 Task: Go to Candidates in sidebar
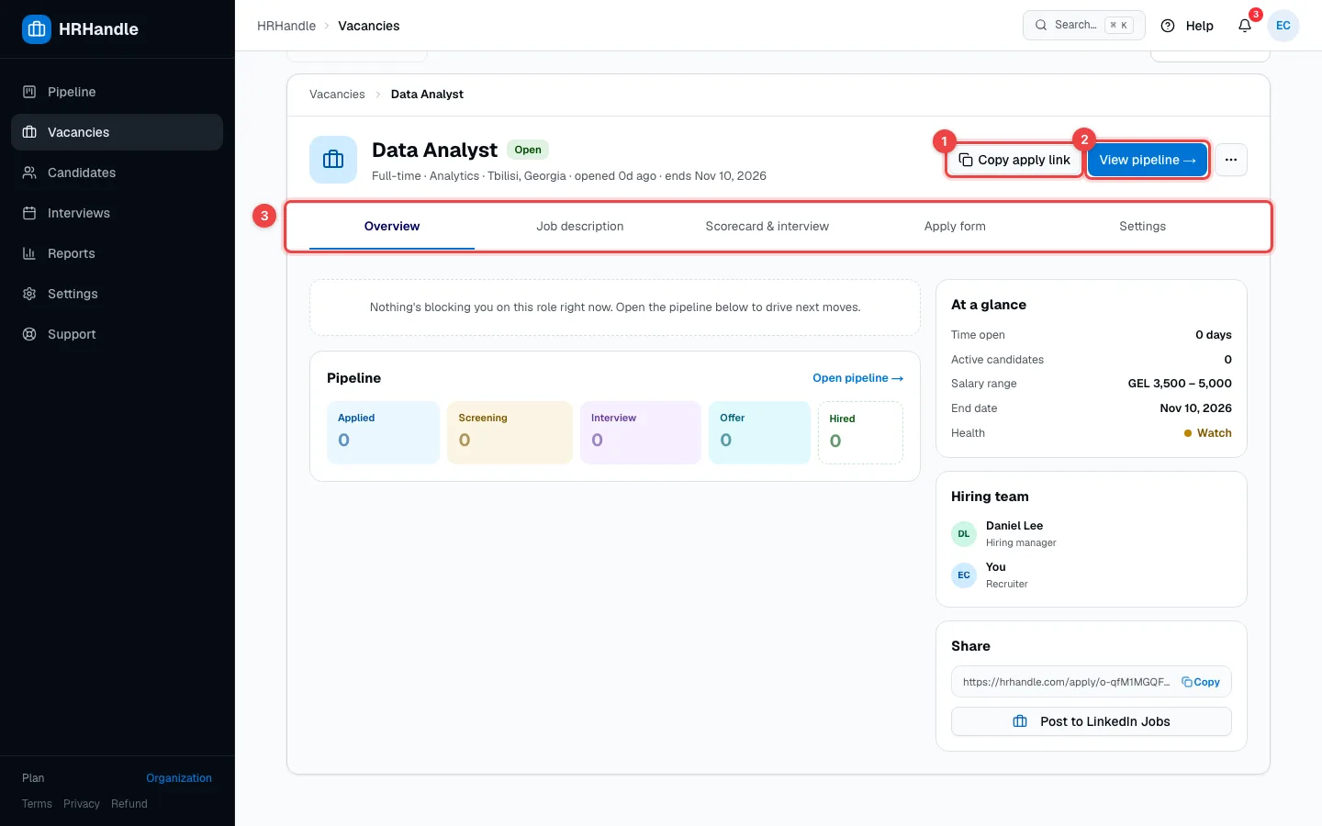point(117,173)
